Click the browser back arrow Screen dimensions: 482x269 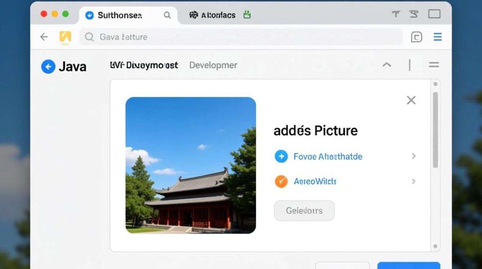point(43,37)
